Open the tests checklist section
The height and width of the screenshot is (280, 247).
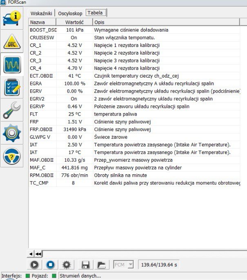pos(12,88)
